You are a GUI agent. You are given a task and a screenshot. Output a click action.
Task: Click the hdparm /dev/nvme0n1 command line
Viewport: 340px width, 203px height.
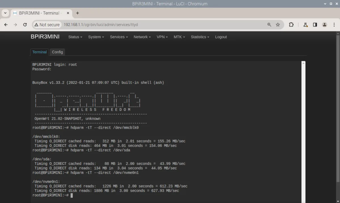coord(86,173)
